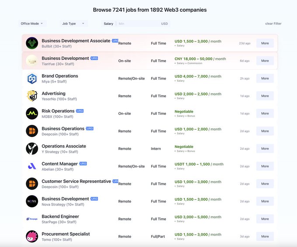Click More for Business Operations
Viewport: 297px width, 247px height.
coord(265,131)
